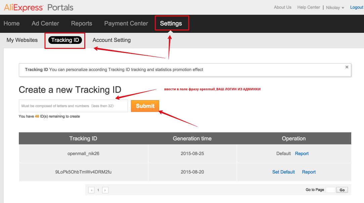Viewport: 364px width, 203px height.
Task: Click the new Tracking ID input field
Action: pos(73,106)
